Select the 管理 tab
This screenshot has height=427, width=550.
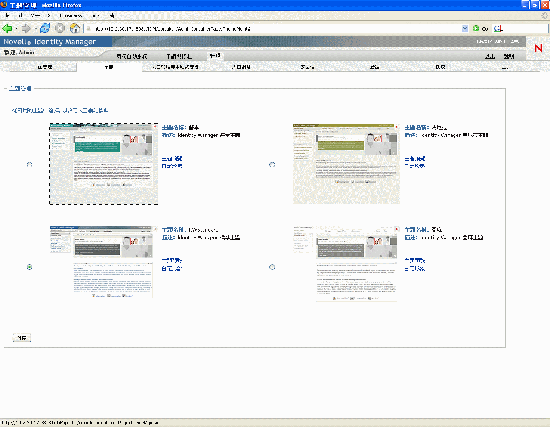(x=215, y=56)
